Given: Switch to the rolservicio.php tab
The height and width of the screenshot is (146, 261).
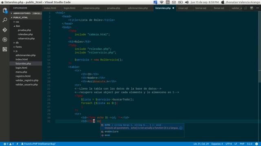Looking at the screenshot, I should [x=91, y=8].
